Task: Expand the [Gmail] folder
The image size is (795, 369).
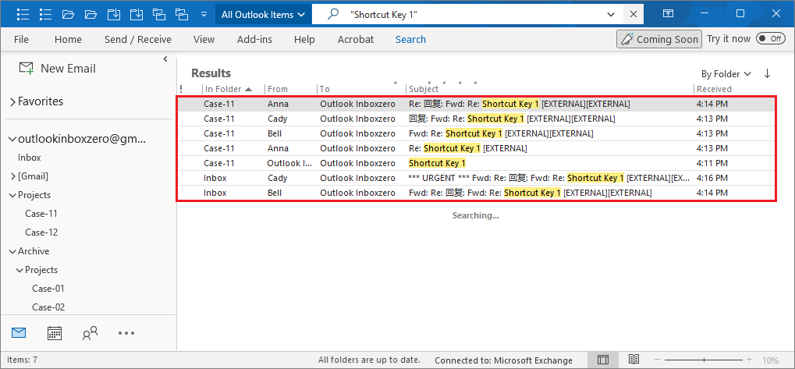Action: [12, 176]
